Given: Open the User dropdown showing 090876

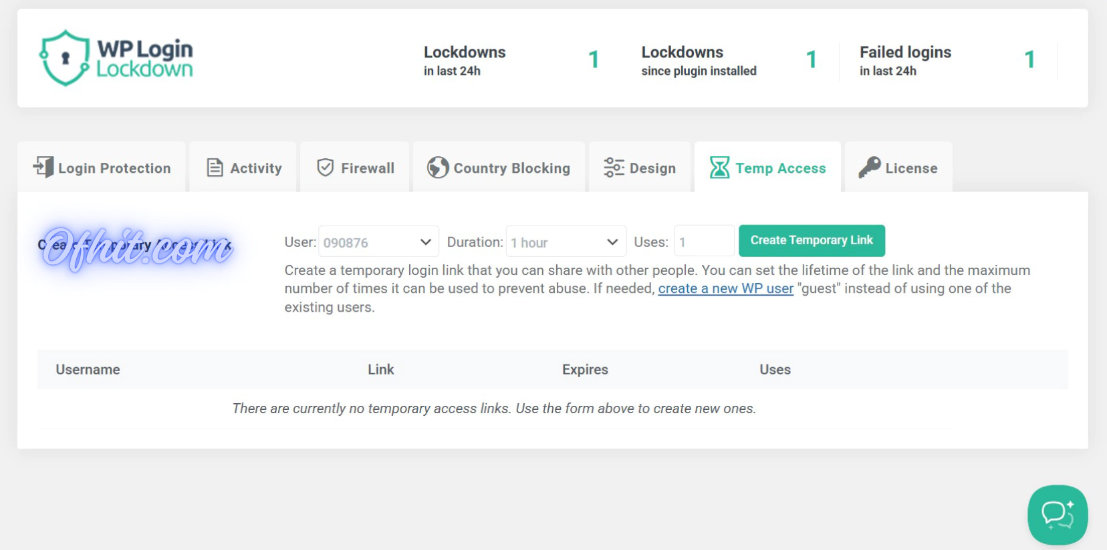Looking at the screenshot, I should pyautogui.click(x=378, y=242).
